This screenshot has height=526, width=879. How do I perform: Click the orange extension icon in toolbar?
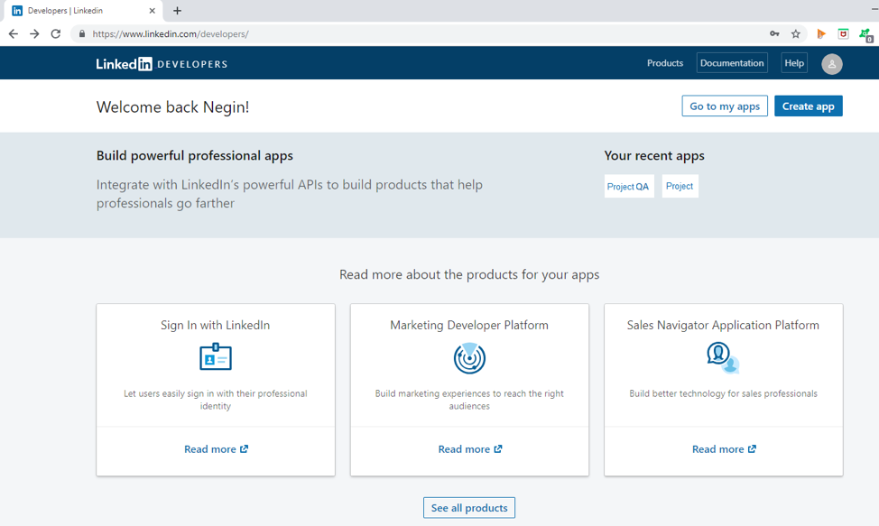[821, 34]
